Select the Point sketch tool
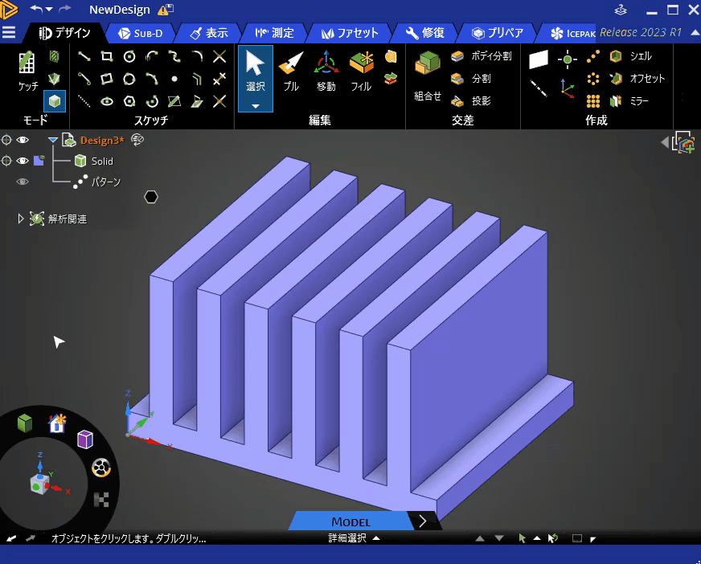 coord(174,79)
